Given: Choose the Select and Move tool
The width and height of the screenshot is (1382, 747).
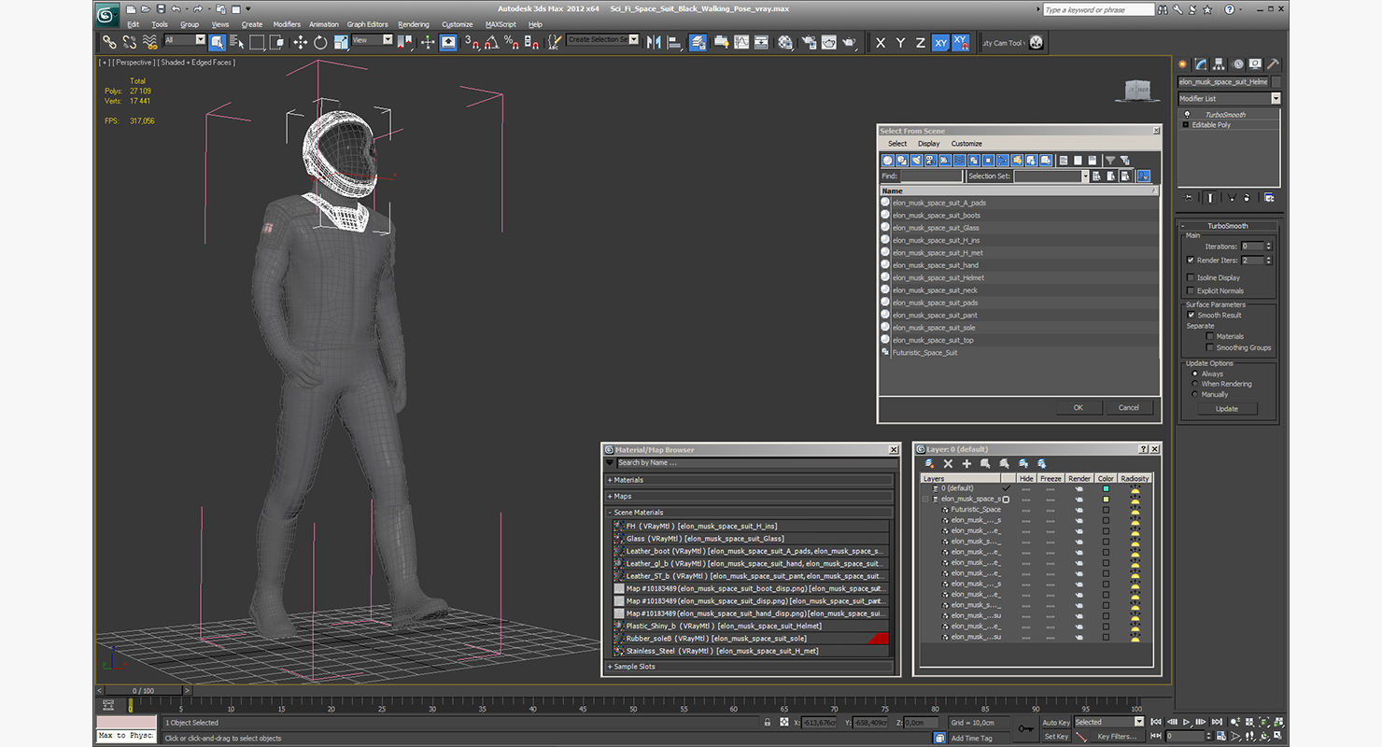Looking at the screenshot, I should point(300,42).
